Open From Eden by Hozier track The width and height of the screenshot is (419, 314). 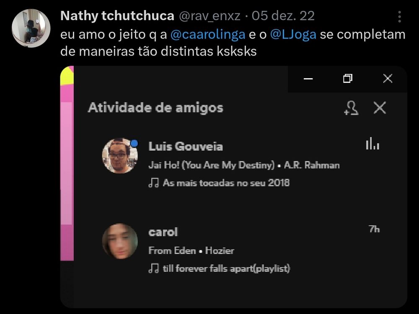point(191,250)
